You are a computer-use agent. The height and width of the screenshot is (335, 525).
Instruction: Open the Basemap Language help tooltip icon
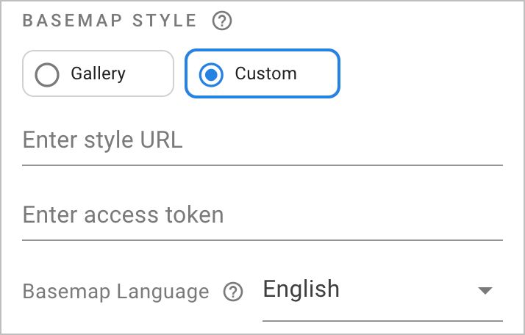233,292
